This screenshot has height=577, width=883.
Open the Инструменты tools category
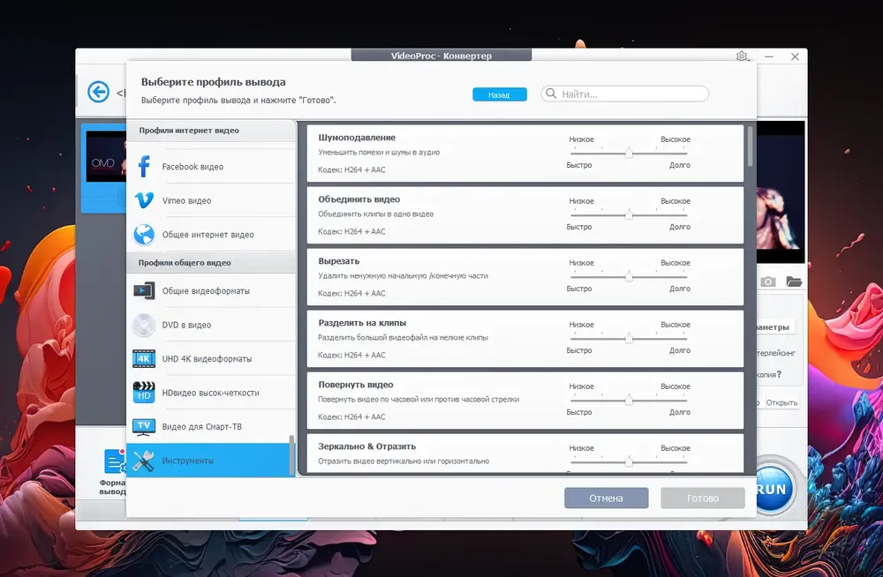tap(211, 461)
